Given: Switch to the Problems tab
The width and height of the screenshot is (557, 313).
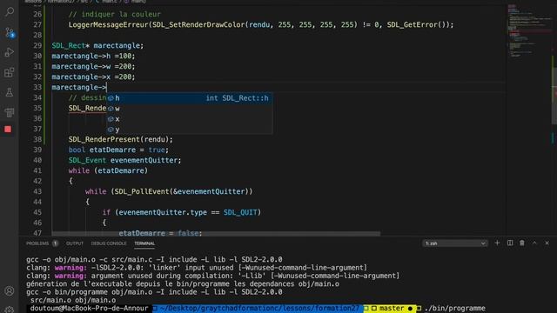Looking at the screenshot, I should [x=37, y=243].
